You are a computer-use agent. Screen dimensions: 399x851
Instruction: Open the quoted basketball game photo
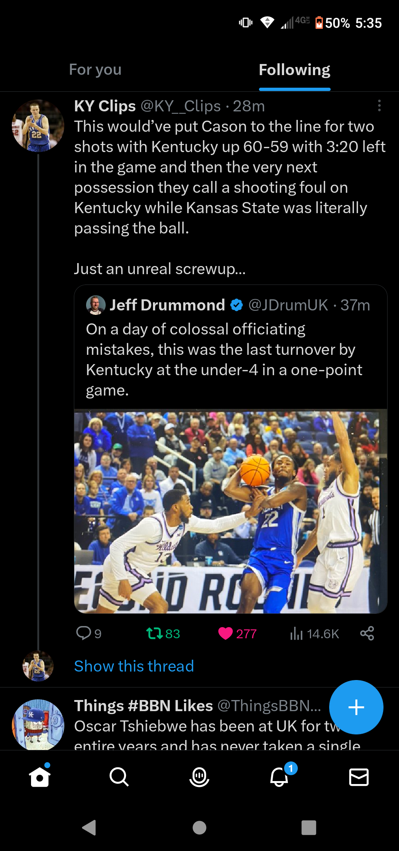231,511
